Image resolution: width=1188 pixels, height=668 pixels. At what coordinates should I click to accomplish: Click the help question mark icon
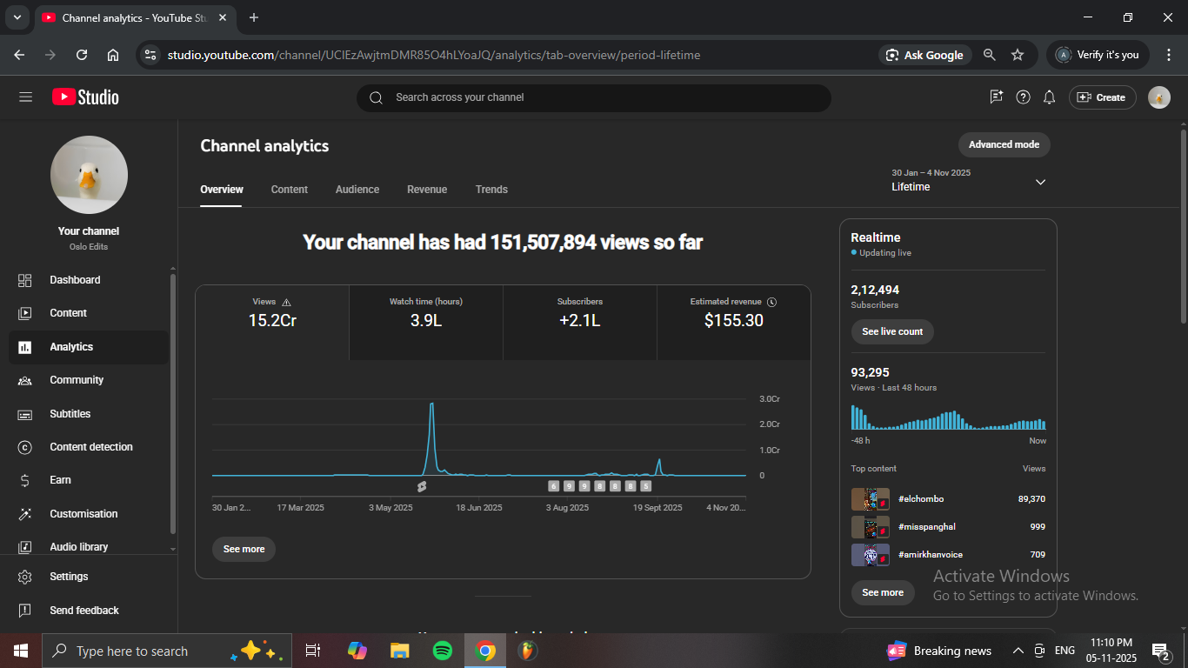pyautogui.click(x=1024, y=97)
